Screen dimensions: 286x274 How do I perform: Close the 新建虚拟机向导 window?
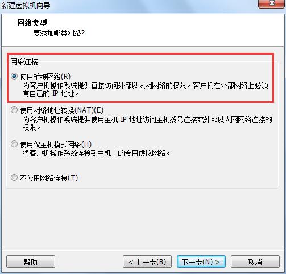[272, 3]
